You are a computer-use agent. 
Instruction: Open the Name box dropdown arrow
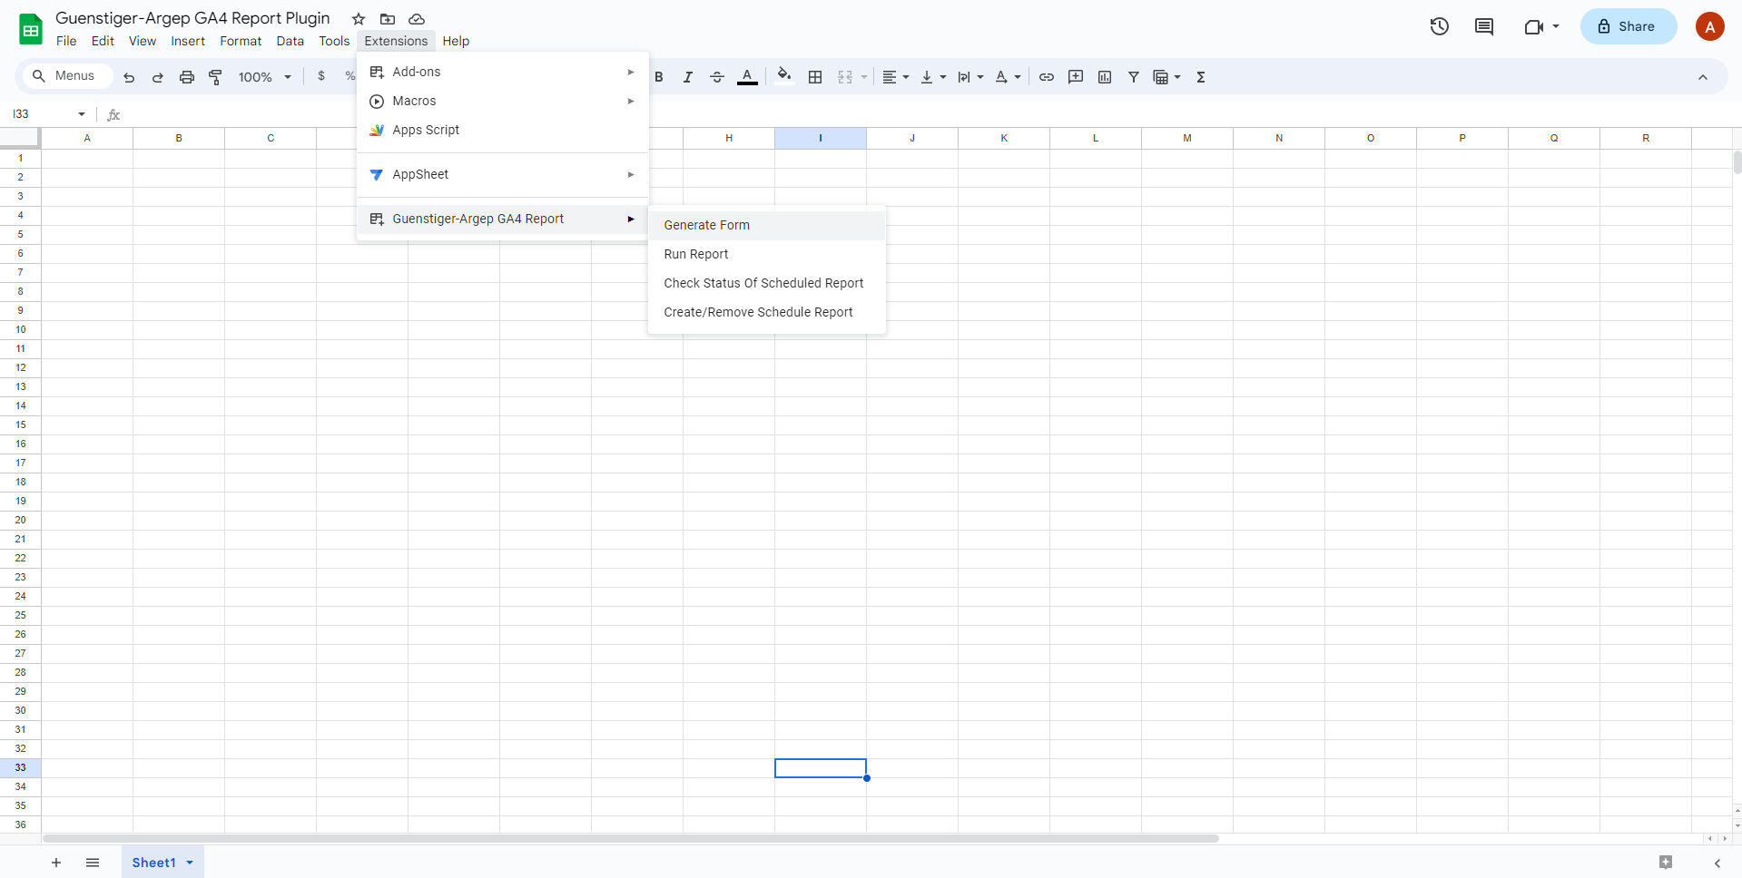82,114
